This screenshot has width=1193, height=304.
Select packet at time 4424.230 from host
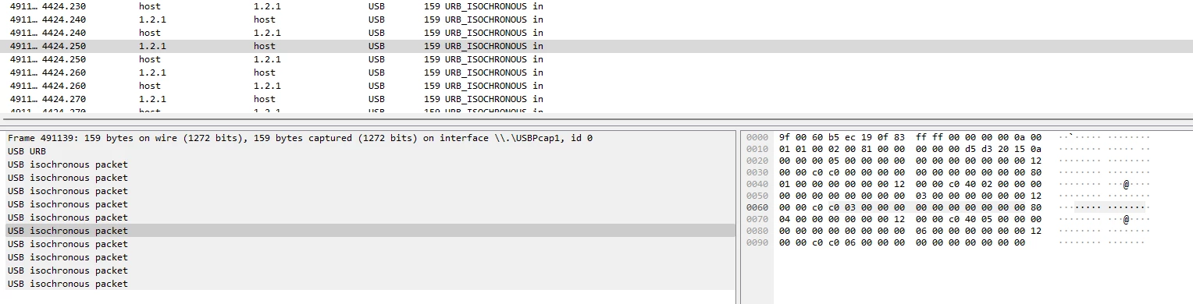[x=596, y=6]
